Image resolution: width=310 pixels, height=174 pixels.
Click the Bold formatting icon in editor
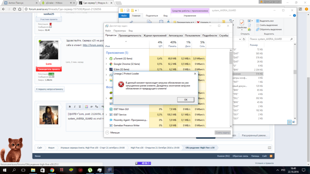(x=70, y=107)
